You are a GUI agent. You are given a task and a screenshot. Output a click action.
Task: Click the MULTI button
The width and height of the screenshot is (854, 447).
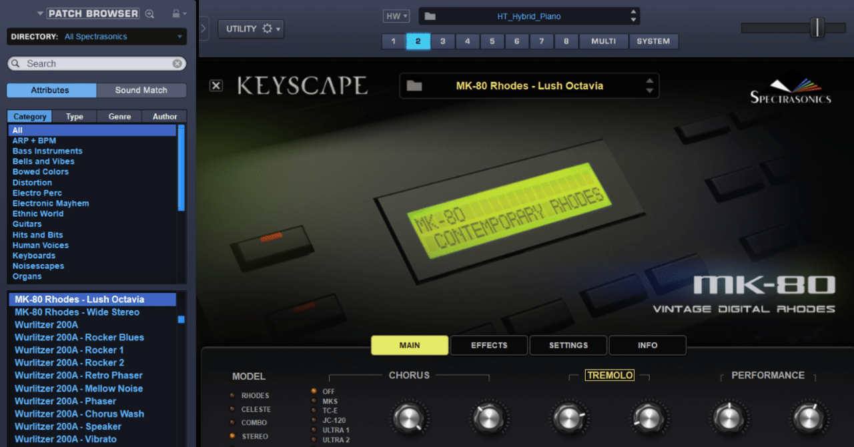coord(603,41)
